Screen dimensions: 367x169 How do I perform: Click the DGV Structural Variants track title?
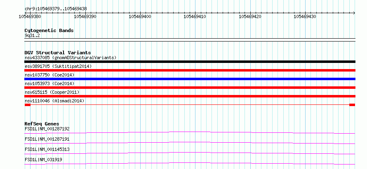[x=58, y=53]
